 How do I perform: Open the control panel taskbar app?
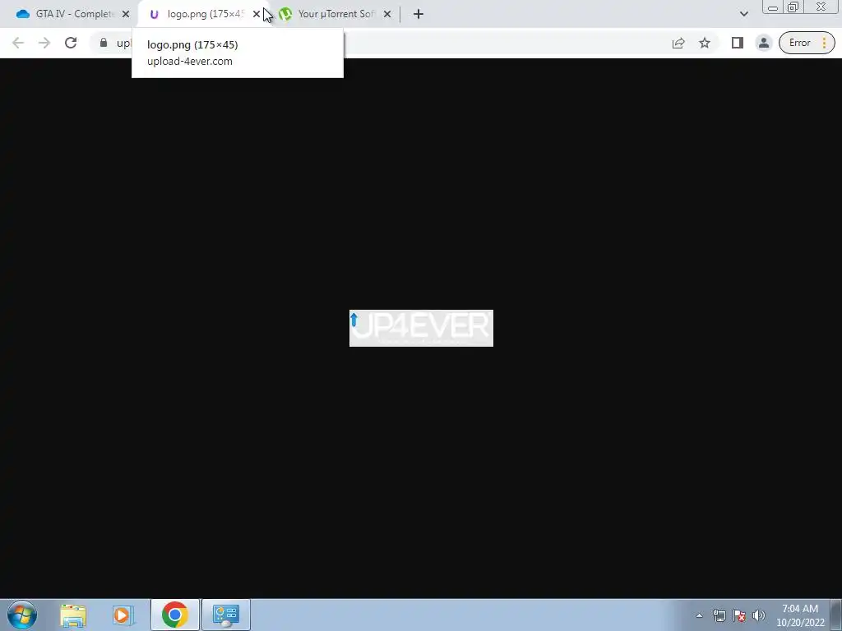(x=225, y=615)
